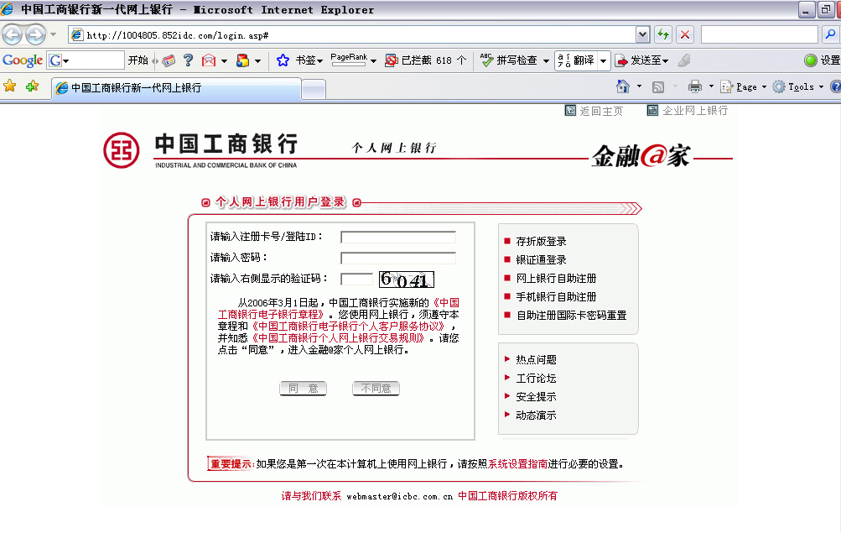Open the 书签 bookmarks menu
This screenshot has height=533, width=841.
click(x=309, y=60)
